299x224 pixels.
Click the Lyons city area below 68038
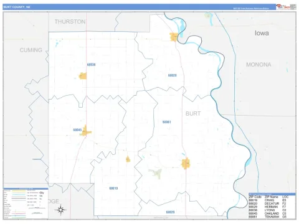click(x=83, y=76)
